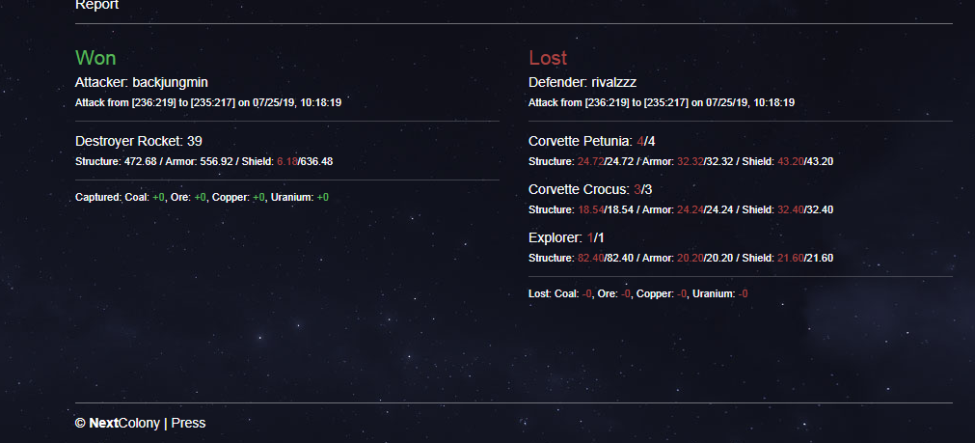Select the defender name rivalzzz
This screenshot has height=443, width=975.
pos(613,82)
